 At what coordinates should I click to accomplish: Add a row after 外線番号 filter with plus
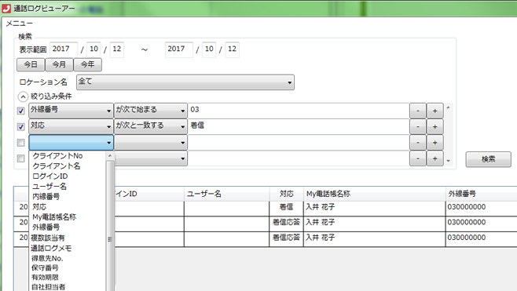(435, 111)
